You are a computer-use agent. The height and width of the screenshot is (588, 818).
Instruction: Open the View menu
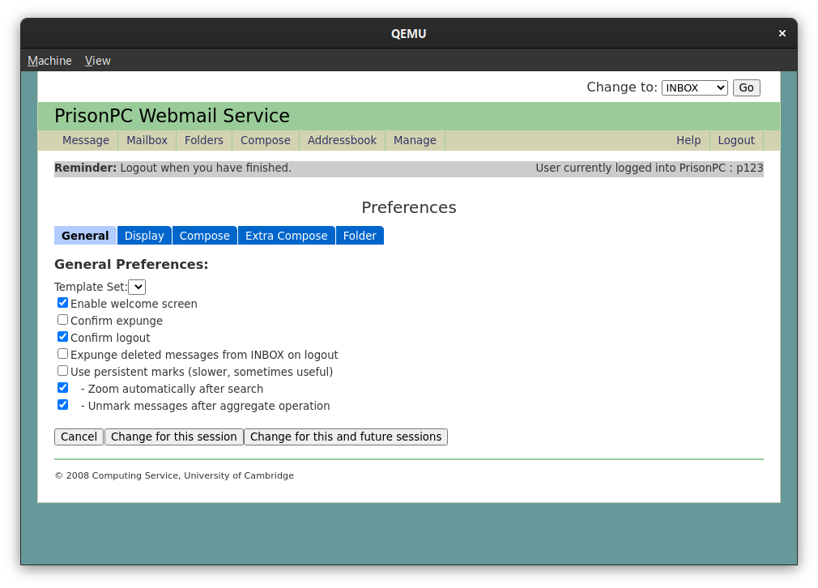tap(97, 61)
